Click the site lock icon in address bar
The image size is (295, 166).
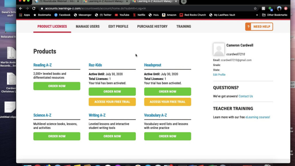pos(42,8)
